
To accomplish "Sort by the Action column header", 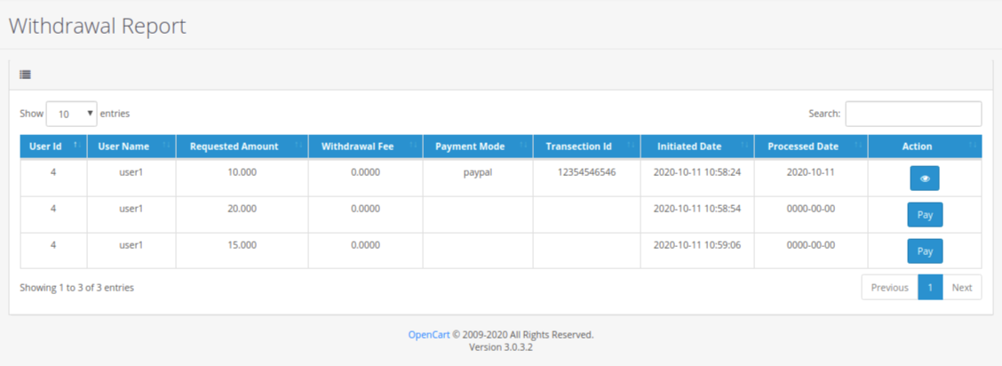I will (x=917, y=146).
